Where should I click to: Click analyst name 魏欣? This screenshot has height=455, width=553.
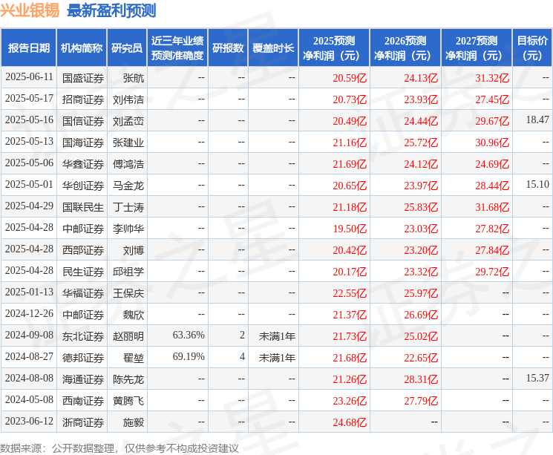[x=134, y=315]
